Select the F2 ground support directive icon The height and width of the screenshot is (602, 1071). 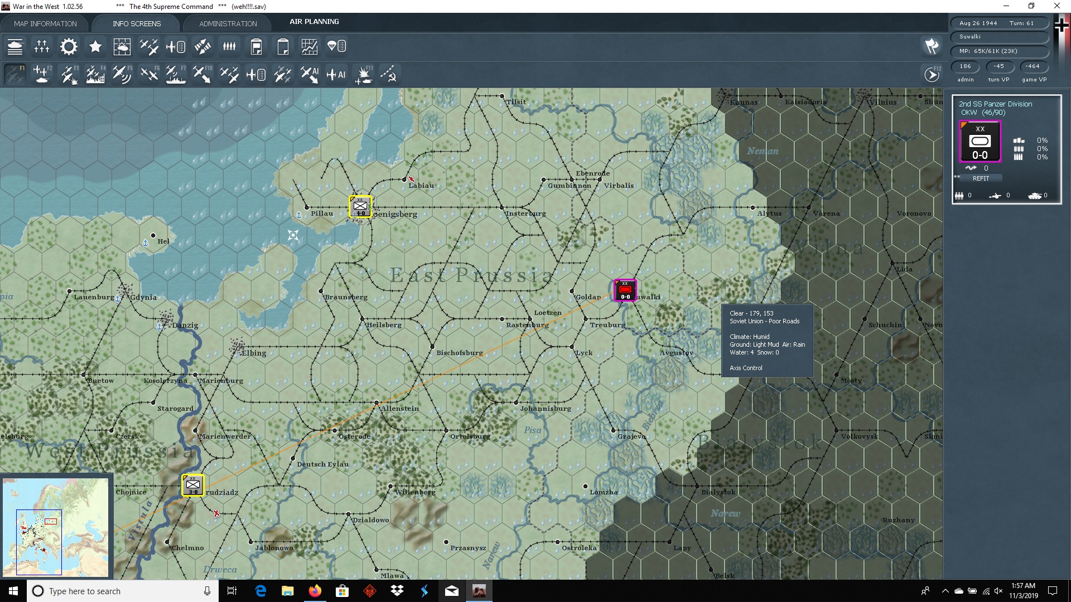point(42,75)
